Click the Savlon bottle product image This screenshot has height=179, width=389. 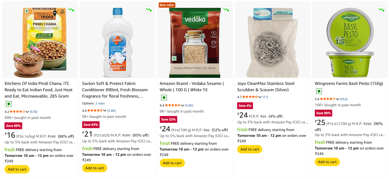click(x=118, y=42)
